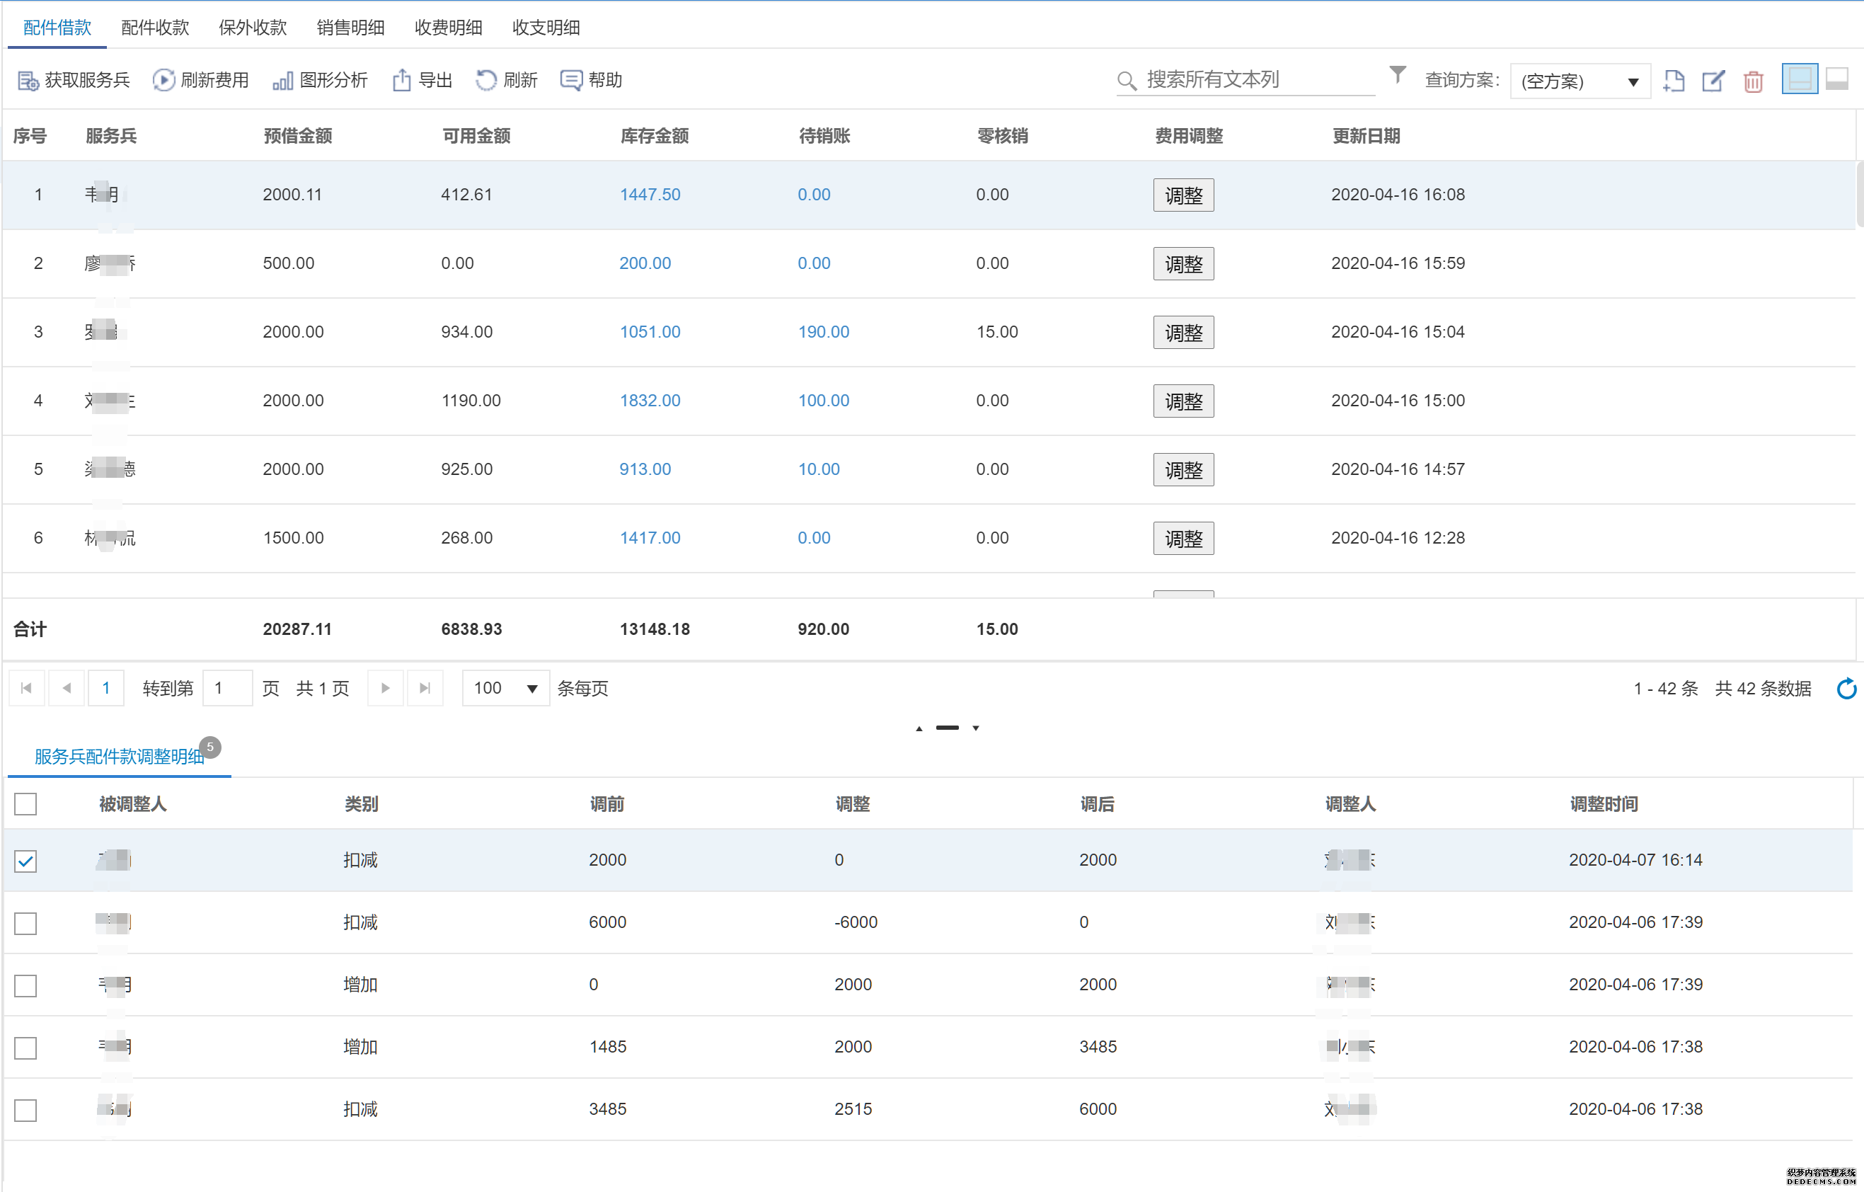Screen dimensions: 1864x1192
Task: Click 零核销 column header
Action: coord(1003,136)
